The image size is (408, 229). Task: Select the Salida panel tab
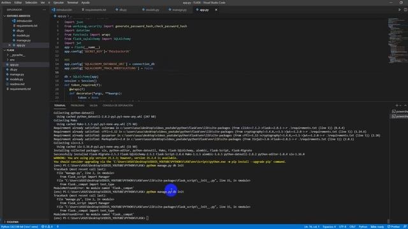point(94,106)
